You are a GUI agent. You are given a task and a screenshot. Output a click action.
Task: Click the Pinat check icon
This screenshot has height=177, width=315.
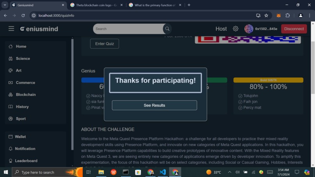[88, 108]
